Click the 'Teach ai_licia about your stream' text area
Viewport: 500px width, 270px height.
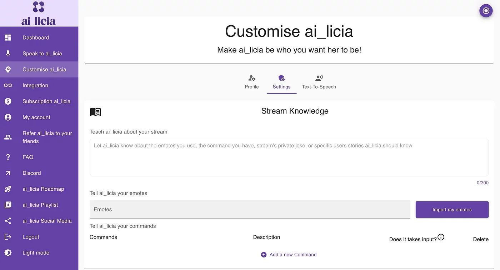tap(289, 157)
